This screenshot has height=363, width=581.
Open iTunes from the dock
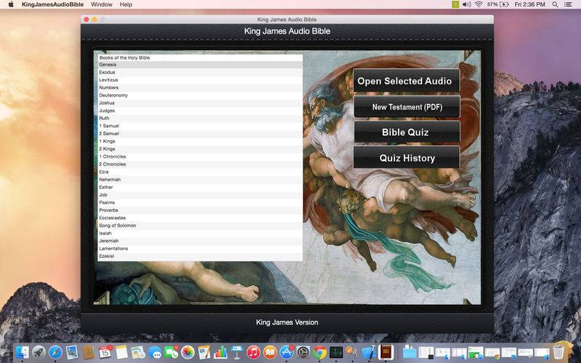tap(253, 352)
